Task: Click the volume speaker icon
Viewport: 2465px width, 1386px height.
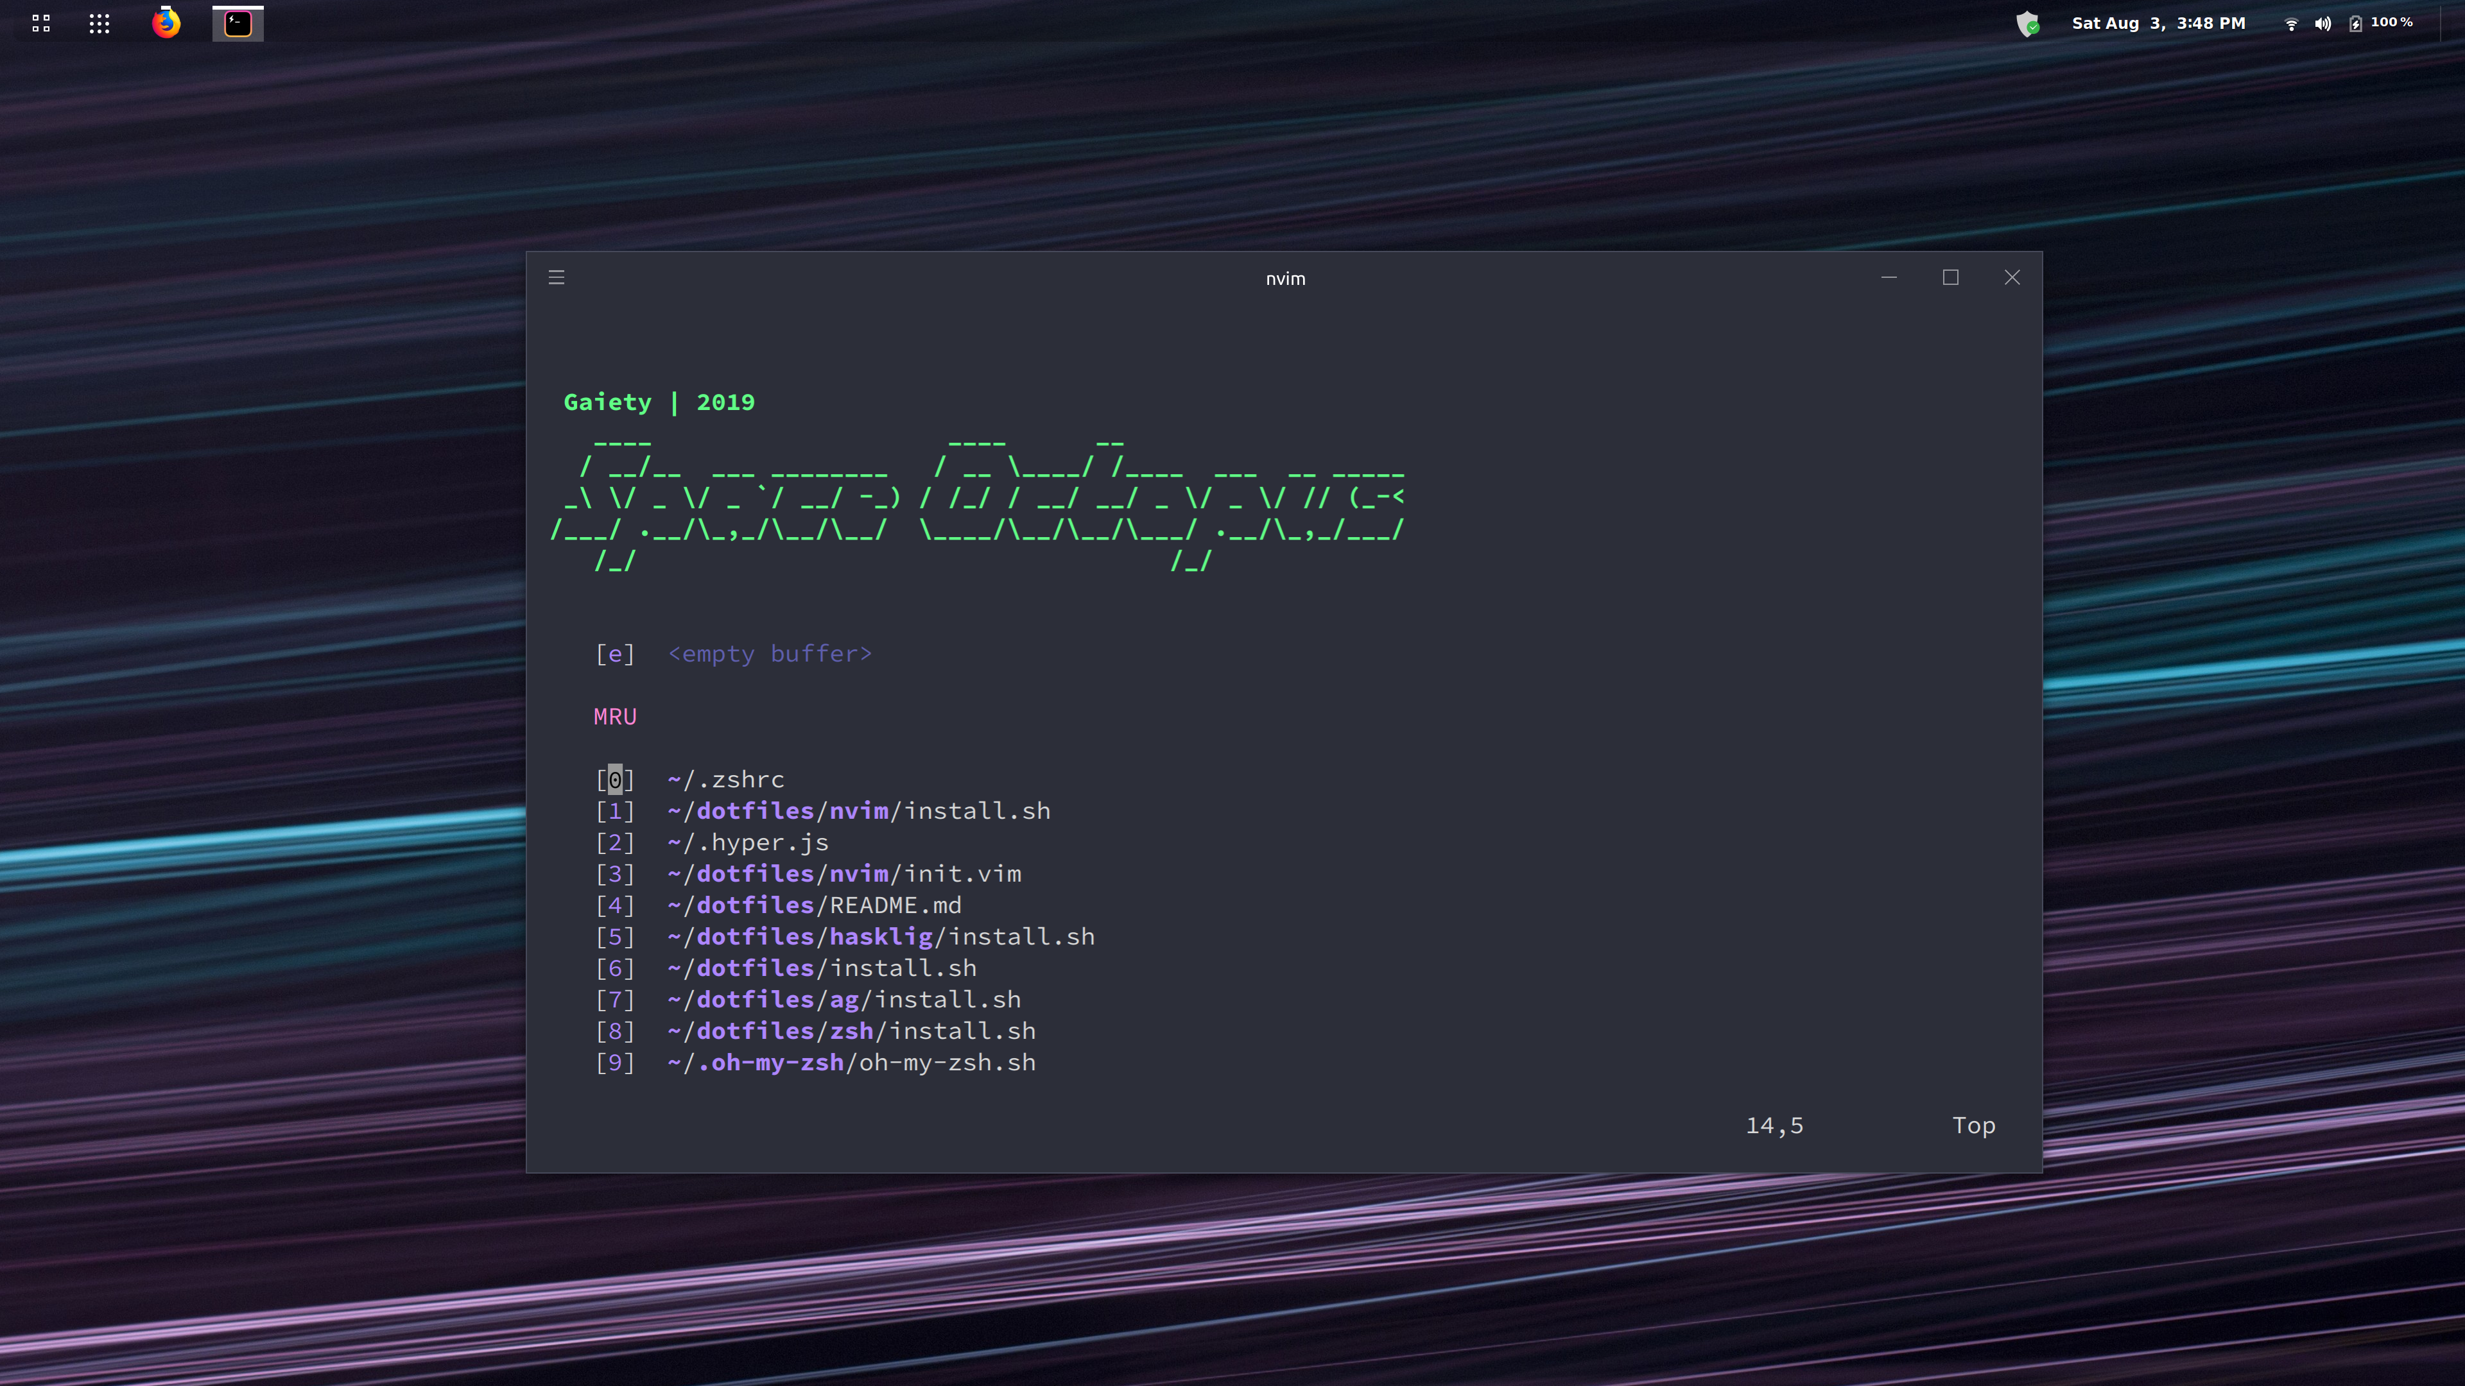Action: point(2322,23)
